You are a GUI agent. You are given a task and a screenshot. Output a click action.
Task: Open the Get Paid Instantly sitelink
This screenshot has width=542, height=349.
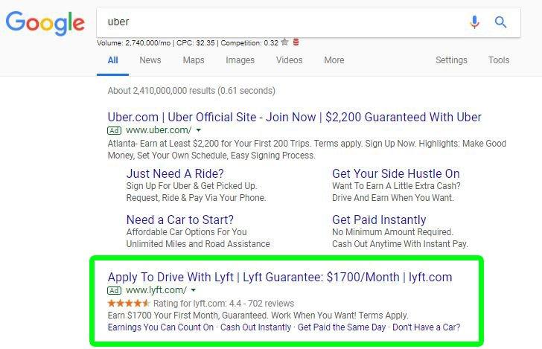(379, 220)
